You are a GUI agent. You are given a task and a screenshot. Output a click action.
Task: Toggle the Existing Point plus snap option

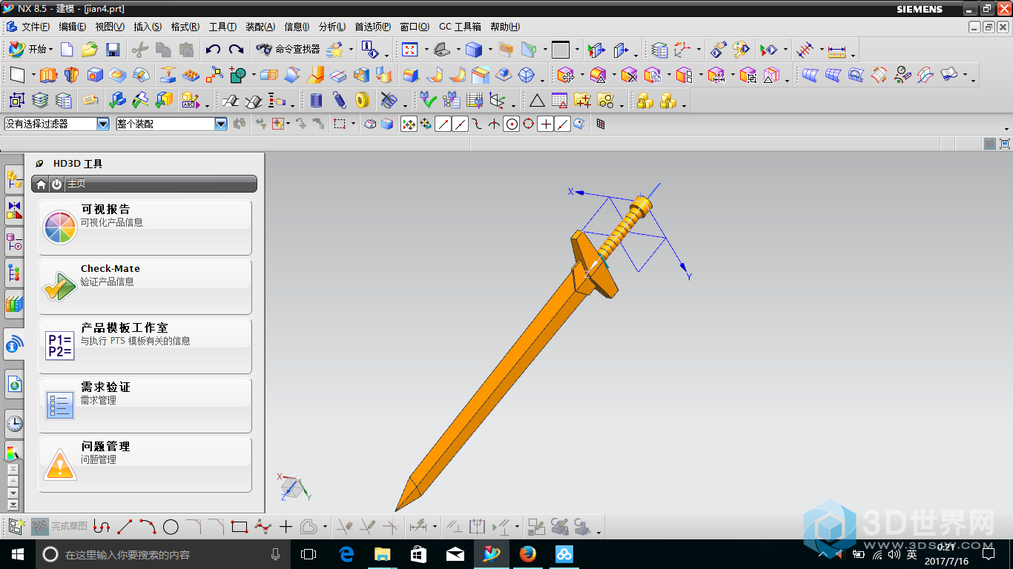coord(546,124)
